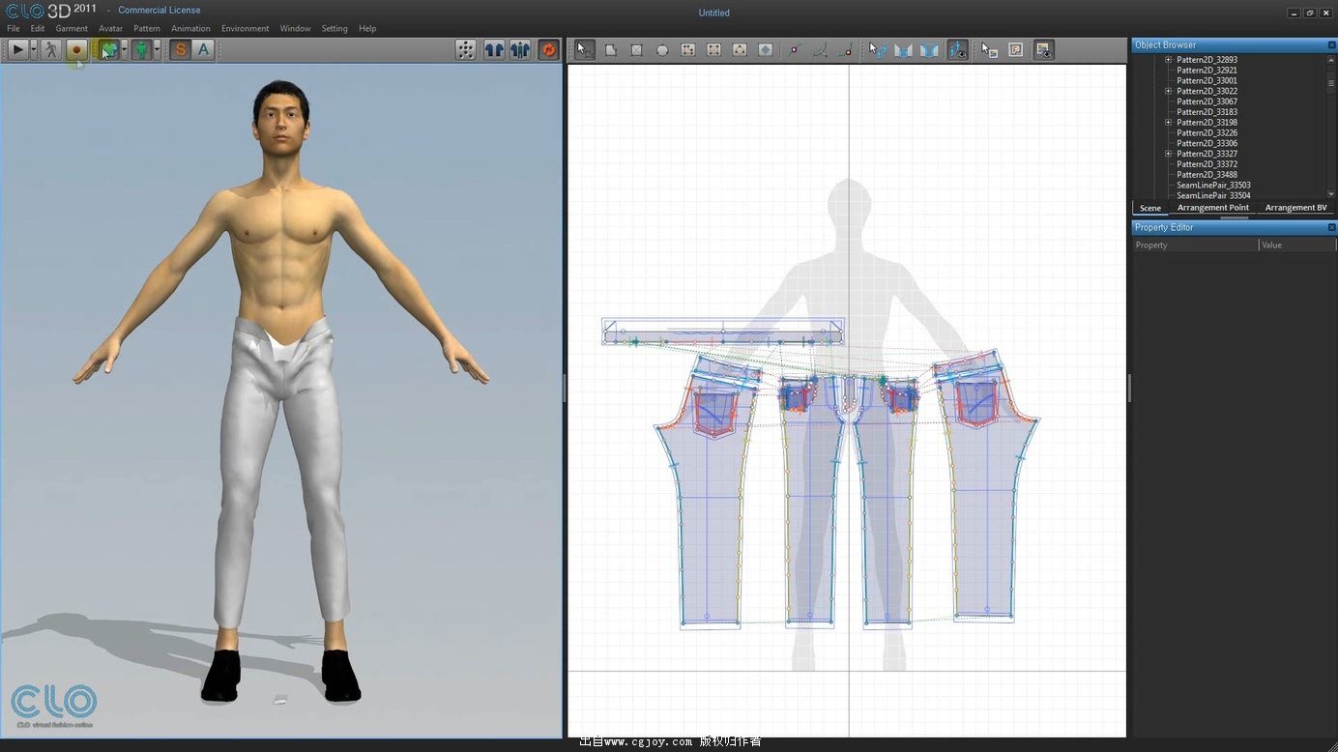Click the double blue jacket icon
The height and width of the screenshot is (752, 1338).
(520, 49)
